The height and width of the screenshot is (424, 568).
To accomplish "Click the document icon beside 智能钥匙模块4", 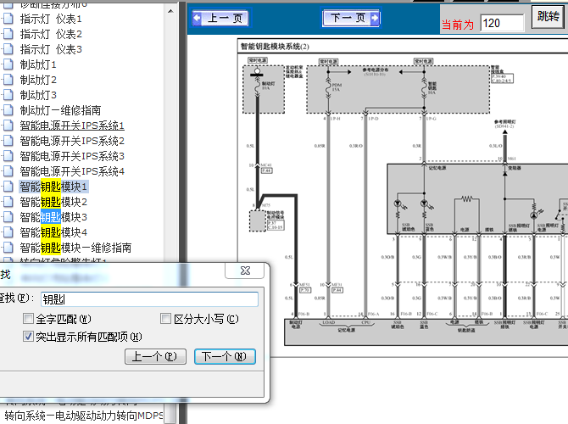I will click(x=8, y=232).
